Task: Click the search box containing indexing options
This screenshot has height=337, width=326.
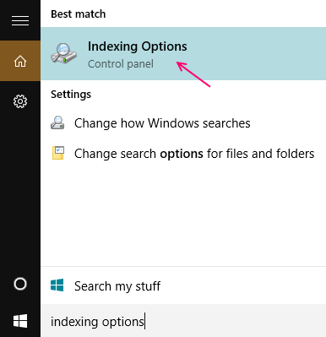Action: point(183,321)
